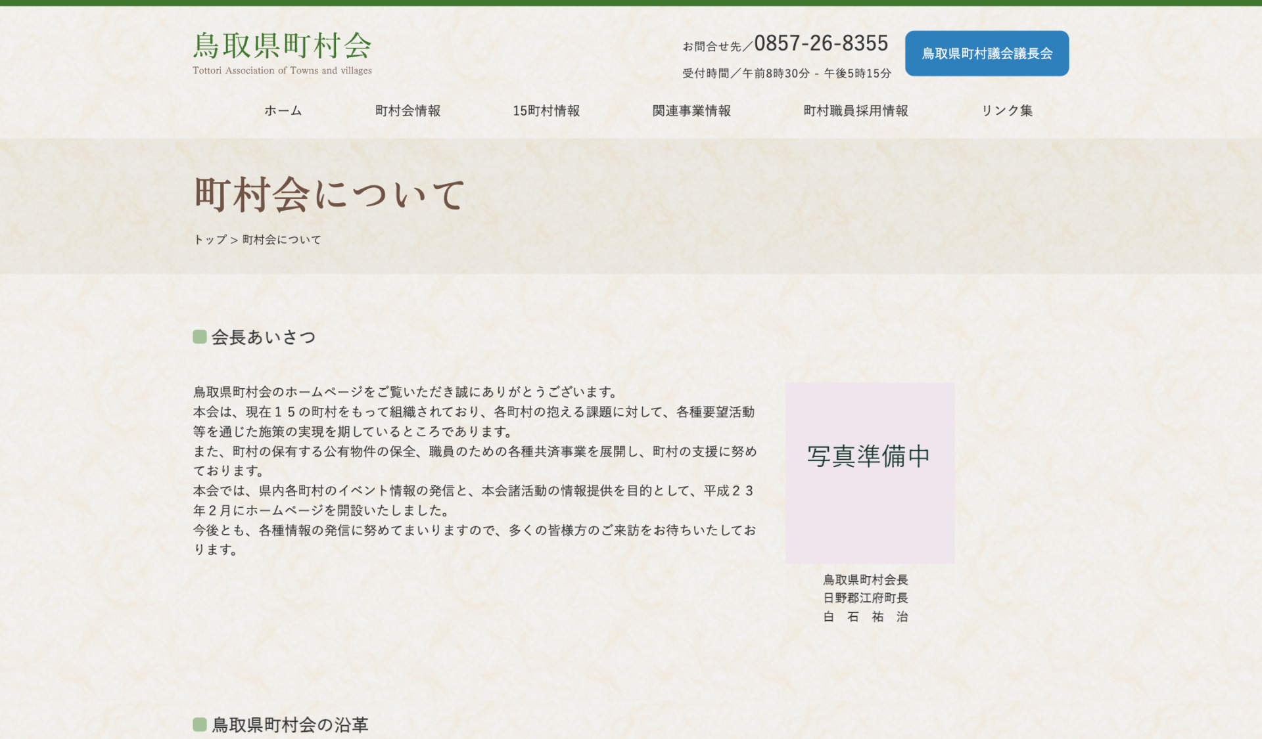This screenshot has height=739, width=1262.
Task: Click the 受付時間 hours text
Action: coord(787,74)
